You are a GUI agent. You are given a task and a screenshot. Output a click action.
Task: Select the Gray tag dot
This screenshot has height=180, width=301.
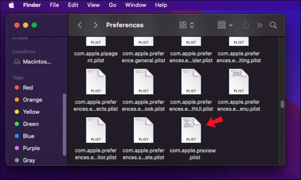click(x=17, y=160)
